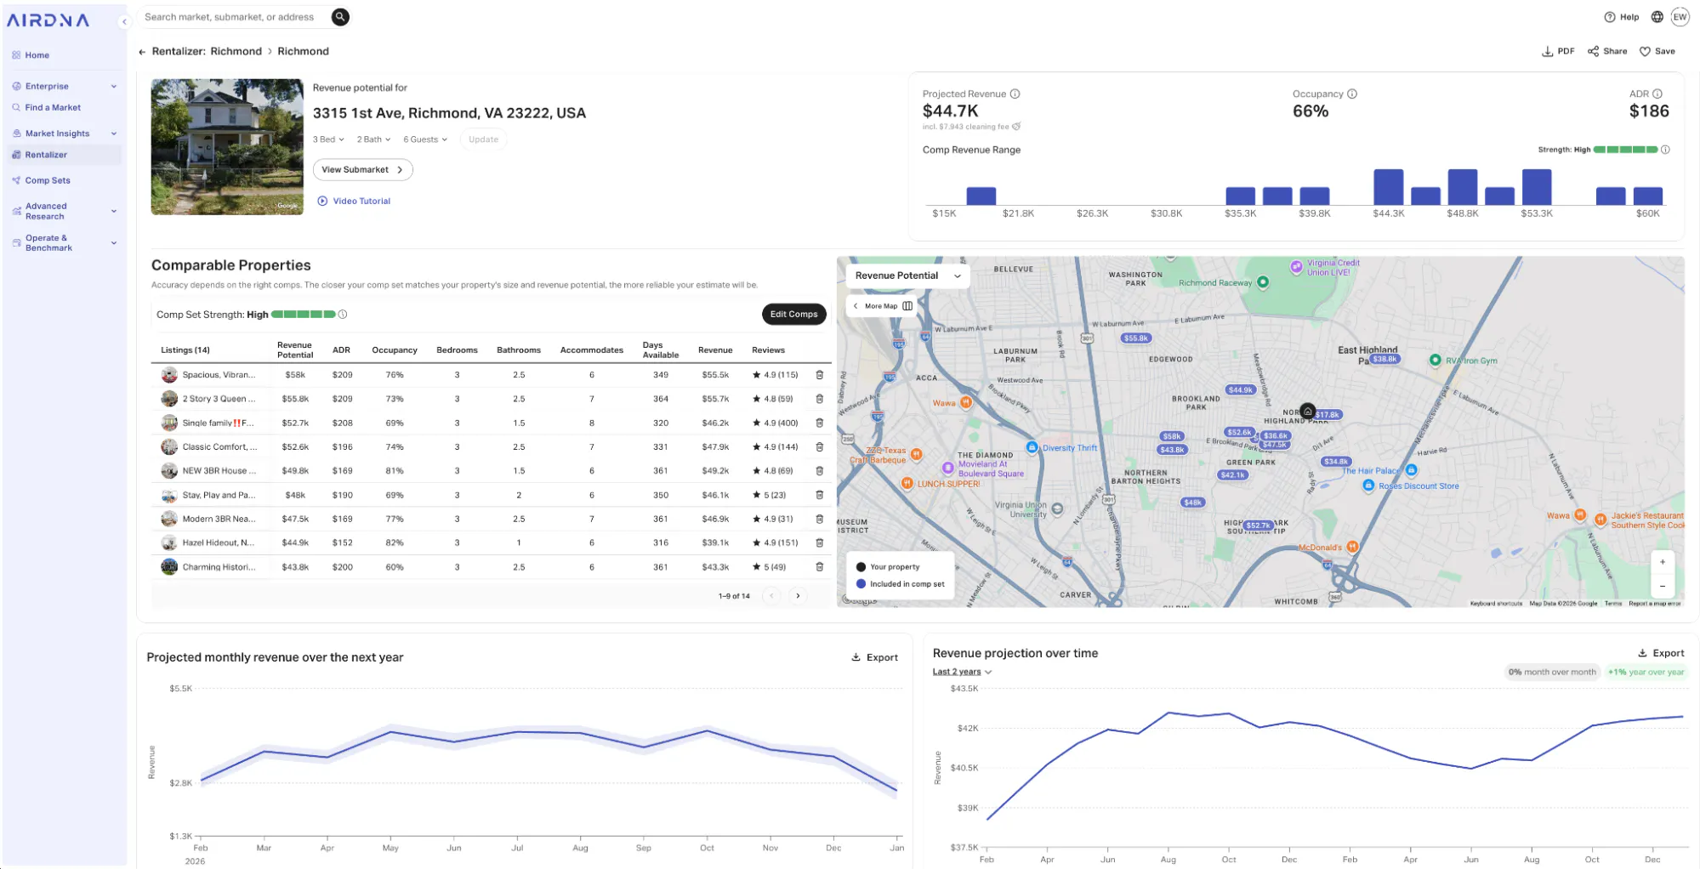Go to next page of listings
The width and height of the screenshot is (1700, 869).
click(x=798, y=596)
